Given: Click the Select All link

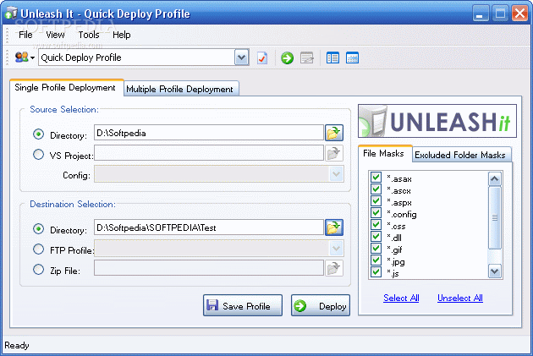Looking at the screenshot, I should [401, 298].
